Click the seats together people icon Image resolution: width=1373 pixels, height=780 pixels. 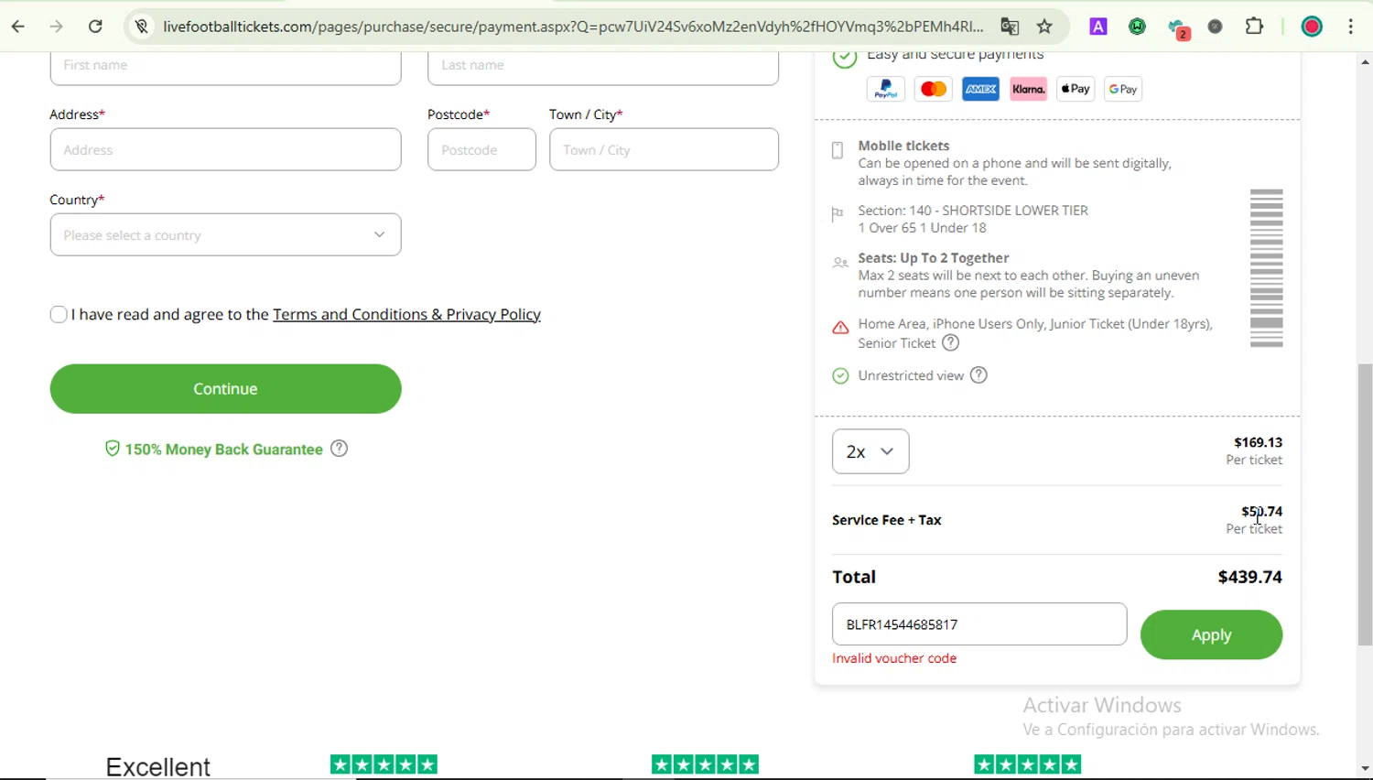pos(840,264)
